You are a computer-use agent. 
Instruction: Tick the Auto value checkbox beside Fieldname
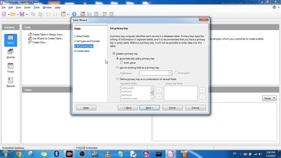pos(176,73)
